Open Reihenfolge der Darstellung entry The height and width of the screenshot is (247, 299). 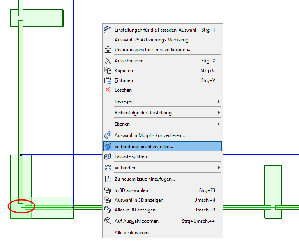click(163, 113)
